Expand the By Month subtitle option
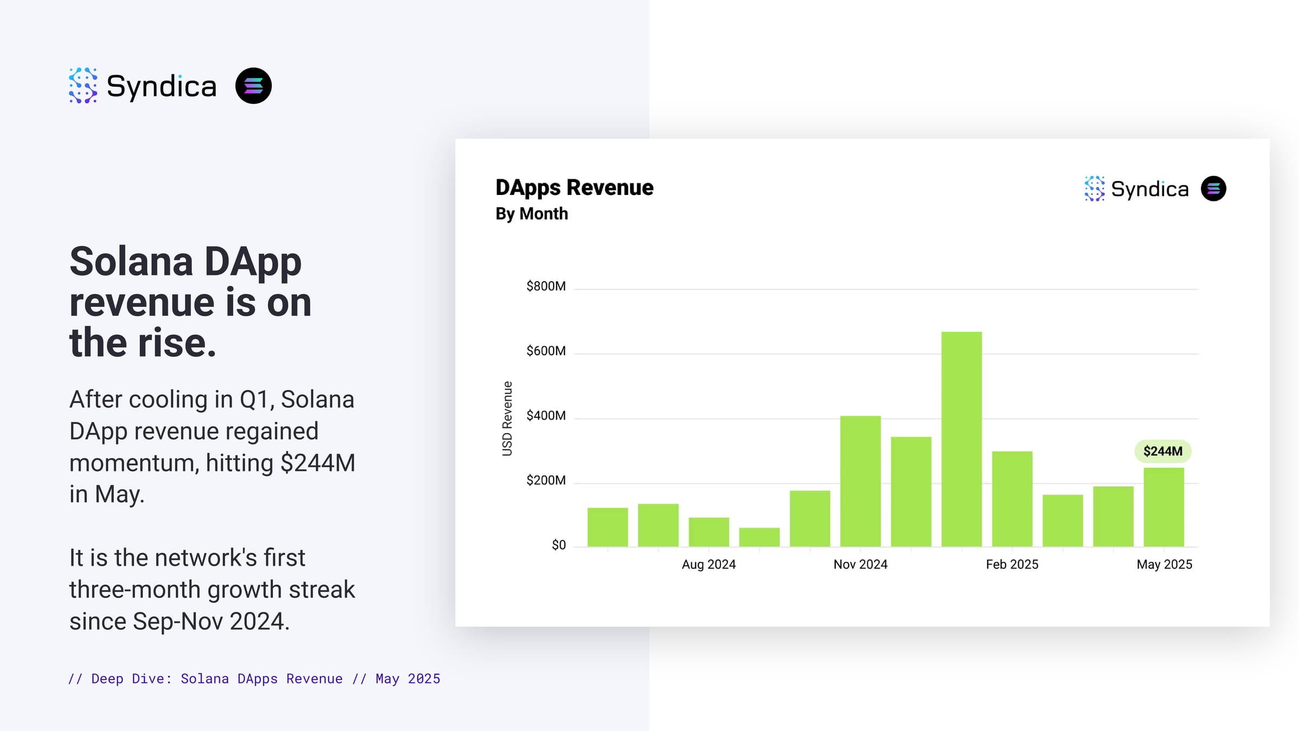This screenshot has width=1299, height=731. (533, 214)
